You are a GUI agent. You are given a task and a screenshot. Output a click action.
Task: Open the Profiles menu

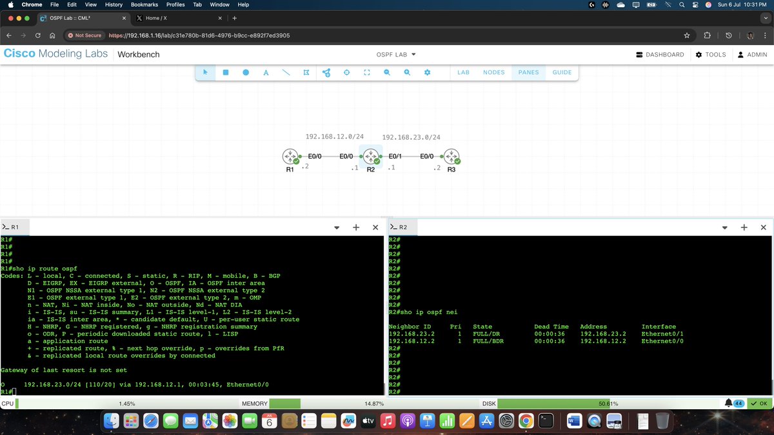(x=175, y=5)
